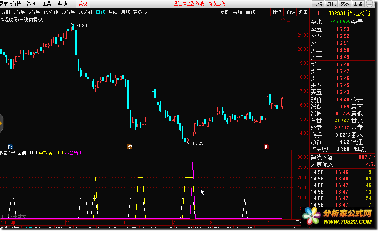This screenshot has width=379, height=231.
Task: Click the 委比 -26.85% value
Action: [340, 21]
